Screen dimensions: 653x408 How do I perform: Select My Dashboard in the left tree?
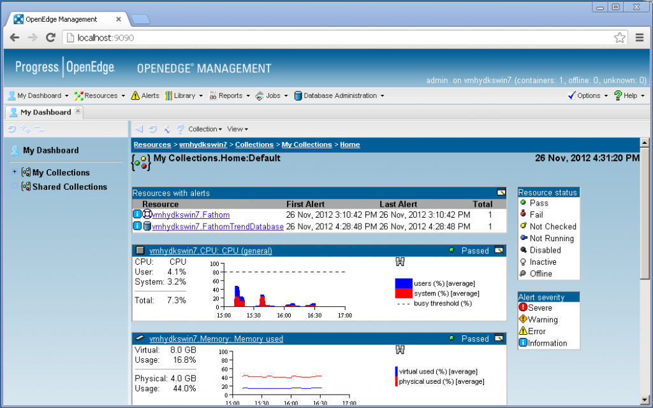[x=51, y=150]
